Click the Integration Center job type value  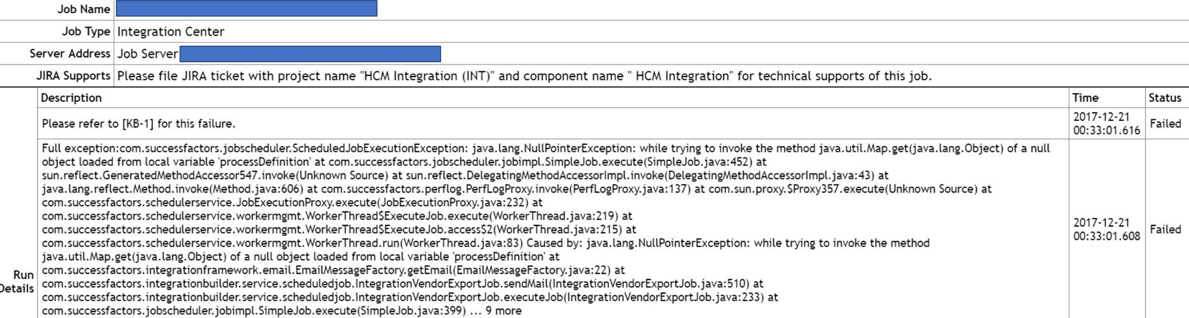171,31
